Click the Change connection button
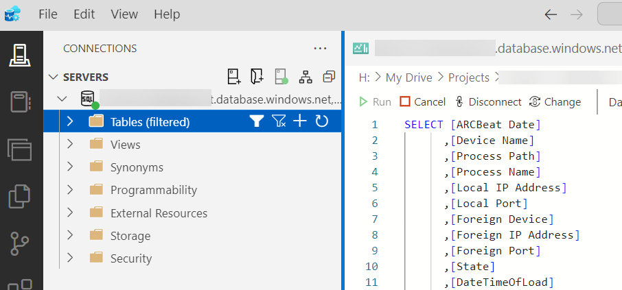Image resolution: width=622 pixels, height=290 pixels. coord(555,101)
